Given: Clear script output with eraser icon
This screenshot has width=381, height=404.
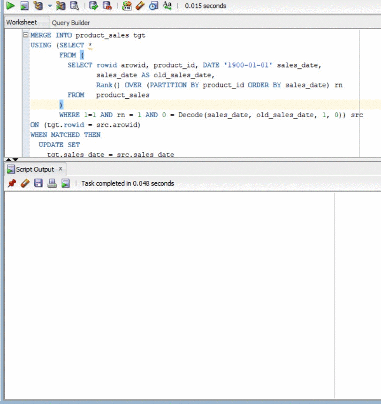Looking at the screenshot, I should pos(25,183).
